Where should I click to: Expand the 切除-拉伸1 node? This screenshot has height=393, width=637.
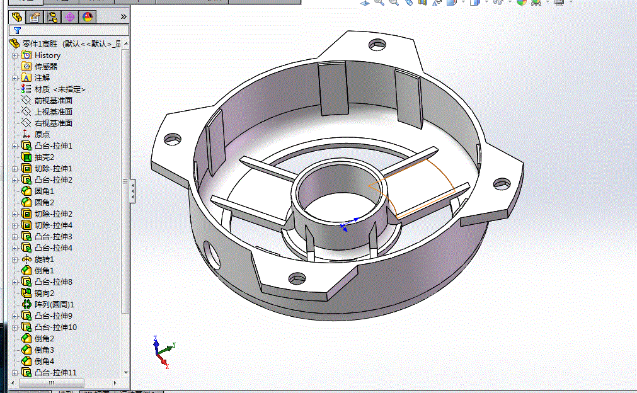[x=15, y=169]
